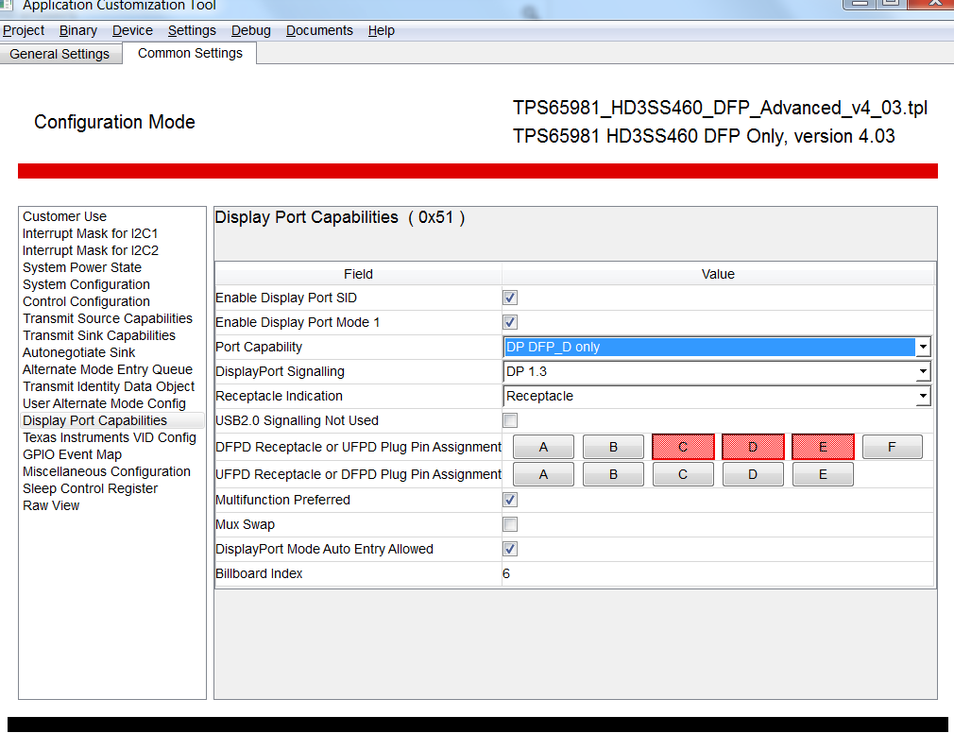Toggle pin D in UFPD Receptacle row
The image size is (954, 733).
point(753,474)
